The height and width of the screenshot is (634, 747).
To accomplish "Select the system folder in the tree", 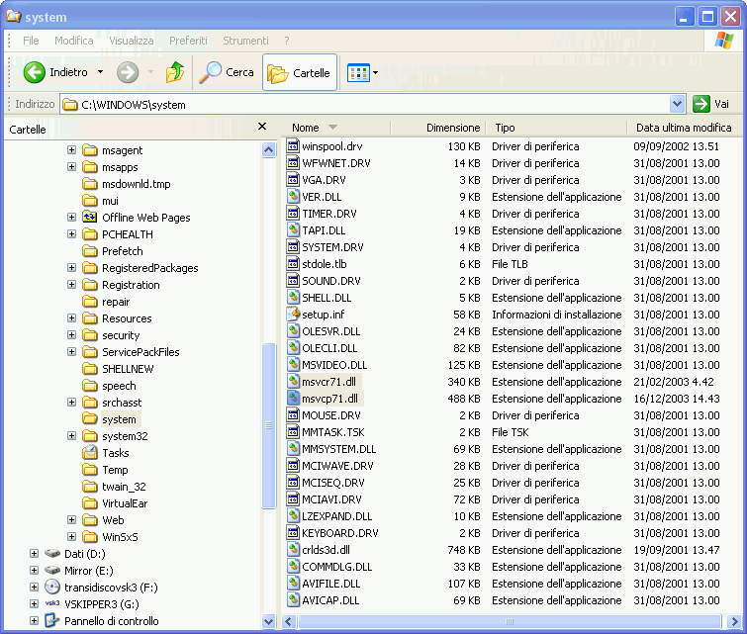I will tap(119, 419).
